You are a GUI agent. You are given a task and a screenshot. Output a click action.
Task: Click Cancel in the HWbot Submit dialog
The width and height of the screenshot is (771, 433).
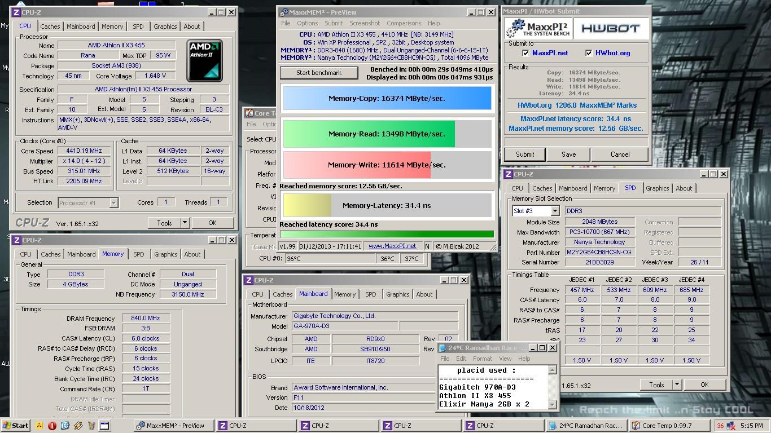tap(620, 154)
